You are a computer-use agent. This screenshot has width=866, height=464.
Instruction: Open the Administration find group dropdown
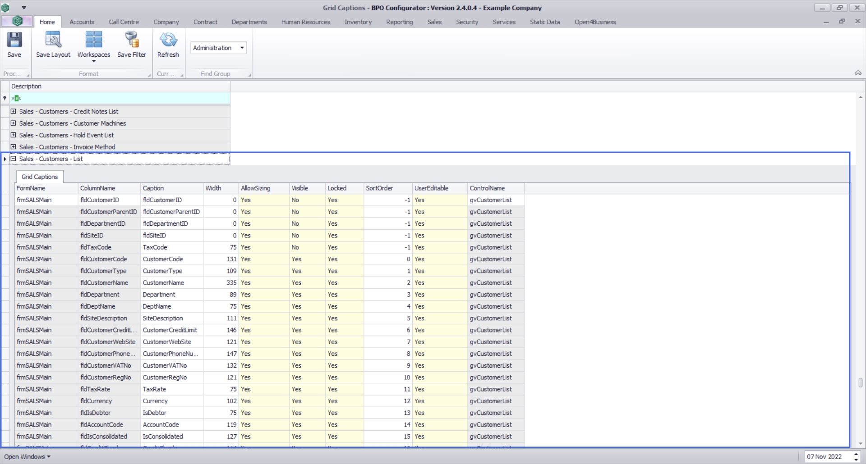click(242, 48)
